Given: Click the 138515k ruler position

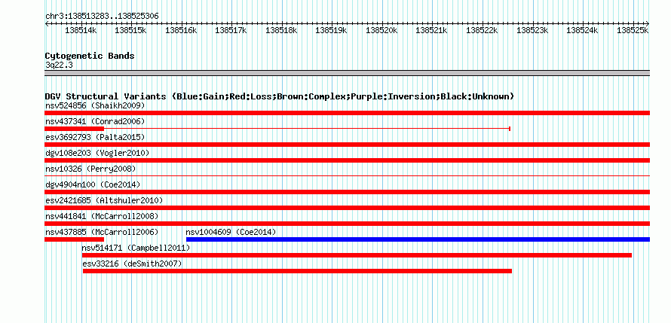Looking at the screenshot, I should 130,30.
